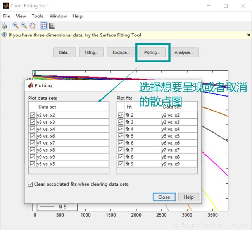252x230 pixels.
Task: Select 'y3 vs. x3' in fit 3 row
Action: click(x=170, y=122)
